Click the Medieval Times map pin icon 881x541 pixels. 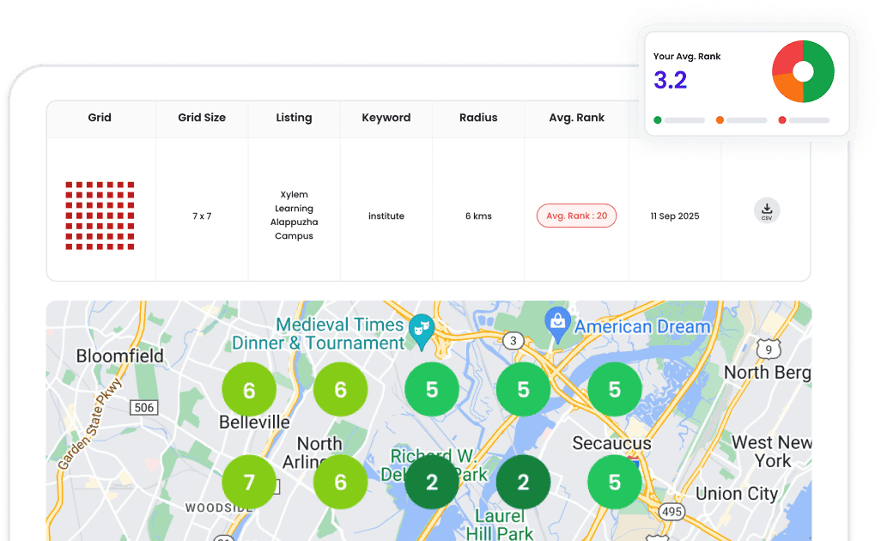pos(421,330)
